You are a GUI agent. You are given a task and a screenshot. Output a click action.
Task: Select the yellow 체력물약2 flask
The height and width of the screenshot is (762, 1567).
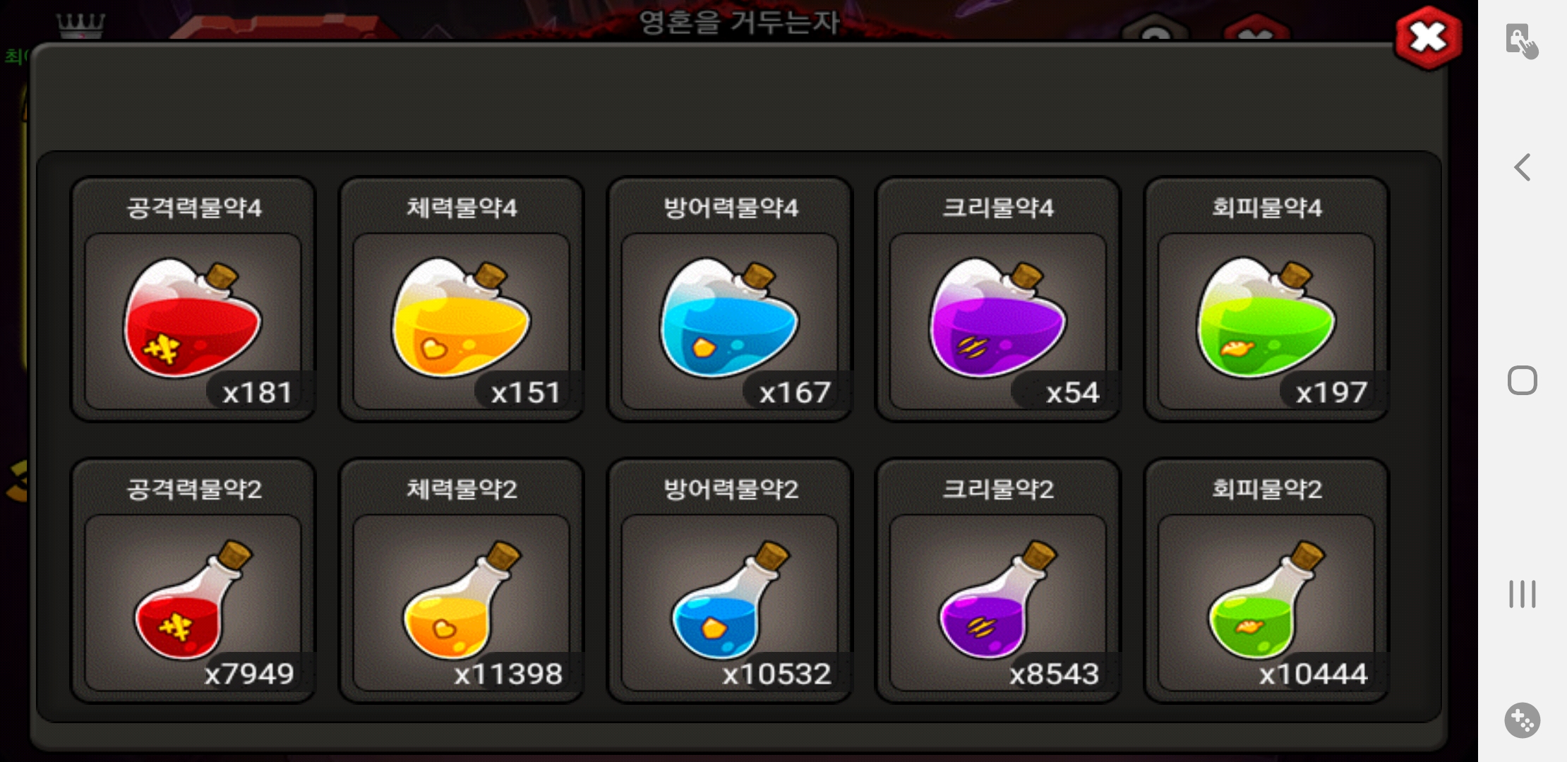[x=461, y=600]
